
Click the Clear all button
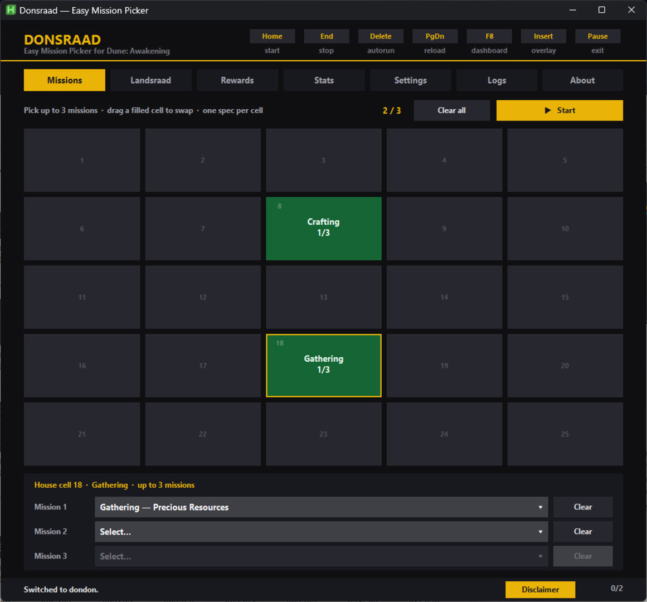[x=452, y=110]
